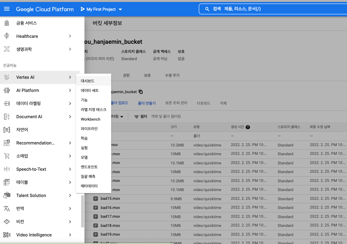347x244 pixels.
Task: Expand the Talent Solution submenu chevron
Action: click(70, 195)
